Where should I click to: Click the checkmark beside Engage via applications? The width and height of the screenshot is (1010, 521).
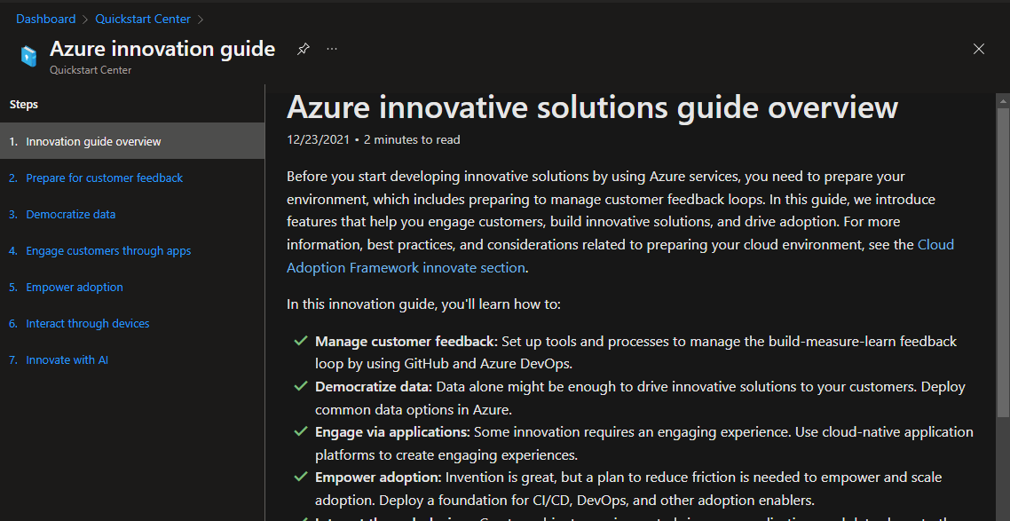(300, 432)
